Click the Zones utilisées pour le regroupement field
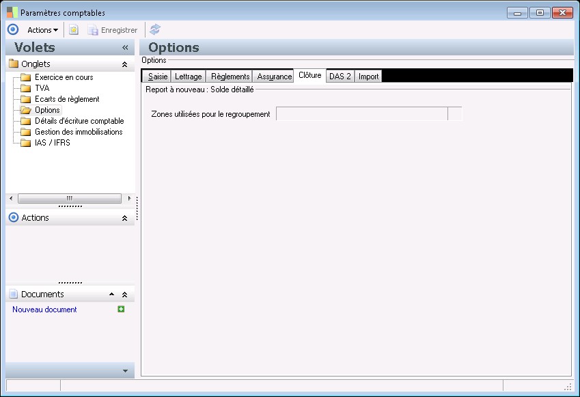The image size is (580, 397). point(362,114)
